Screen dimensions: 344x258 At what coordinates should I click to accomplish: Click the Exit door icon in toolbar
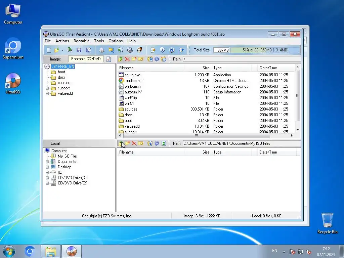point(181,50)
